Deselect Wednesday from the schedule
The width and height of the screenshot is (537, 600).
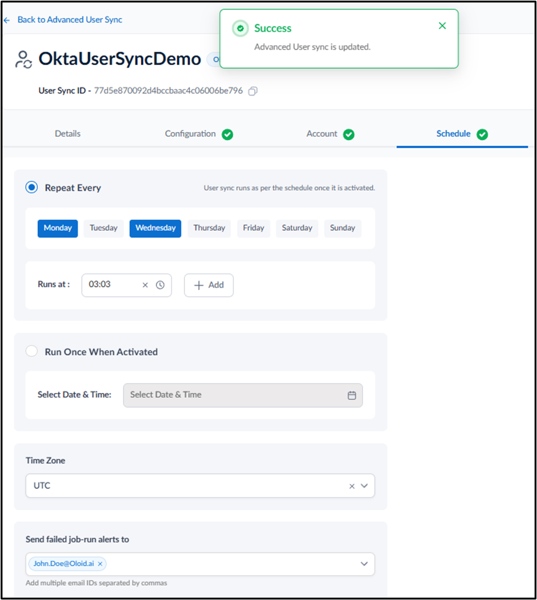coord(155,229)
